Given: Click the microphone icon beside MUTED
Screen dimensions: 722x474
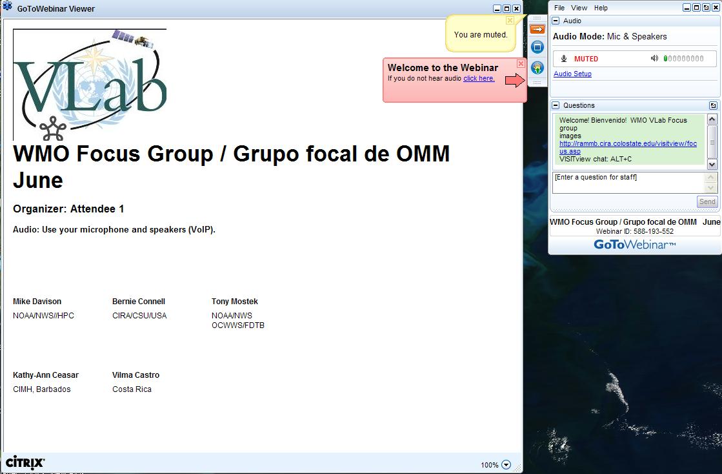Looking at the screenshot, I should coord(564,59).
